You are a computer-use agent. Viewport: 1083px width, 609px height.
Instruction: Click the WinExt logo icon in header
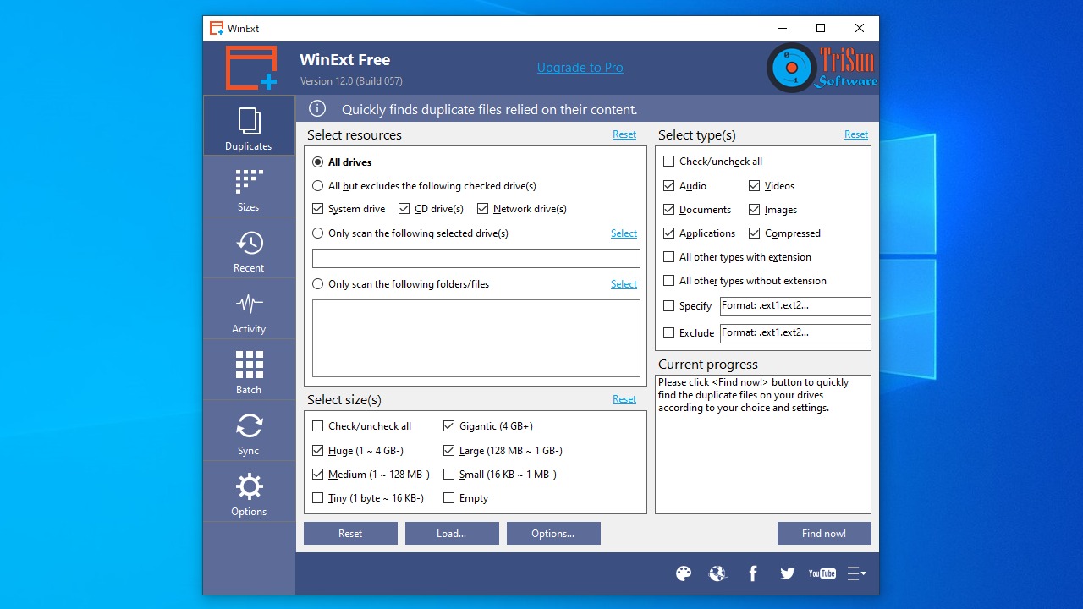coord(251,68)
